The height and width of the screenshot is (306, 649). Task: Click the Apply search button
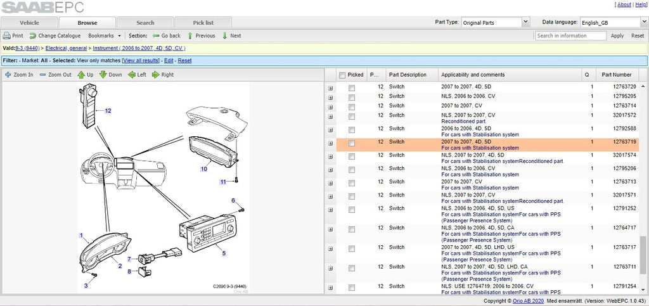(x=617, y=36)
